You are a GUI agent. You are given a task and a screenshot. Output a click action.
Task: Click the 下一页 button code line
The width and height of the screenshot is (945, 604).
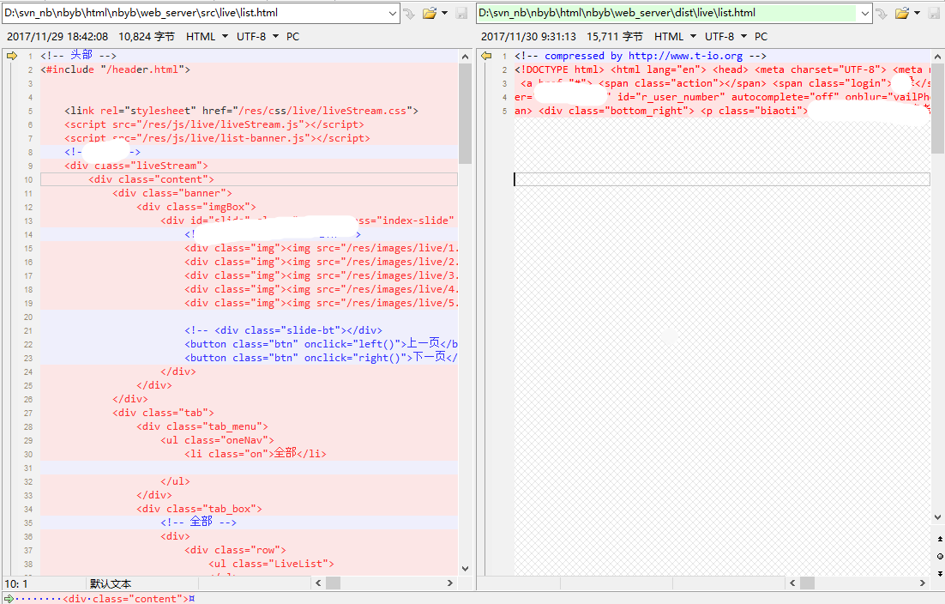point(322,358)
